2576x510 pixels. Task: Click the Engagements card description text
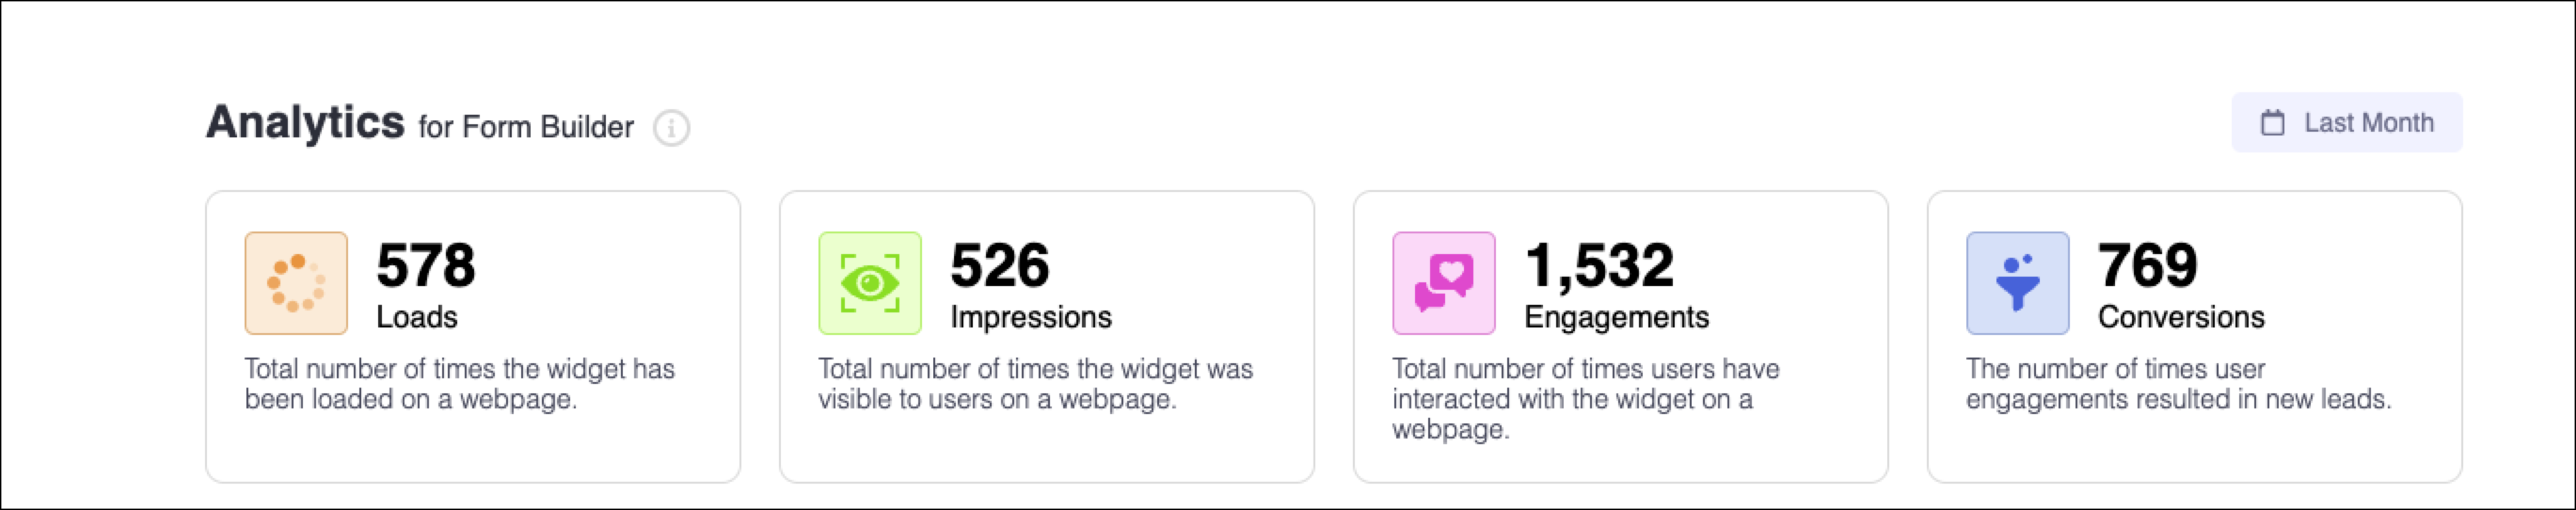[1586, 399]
